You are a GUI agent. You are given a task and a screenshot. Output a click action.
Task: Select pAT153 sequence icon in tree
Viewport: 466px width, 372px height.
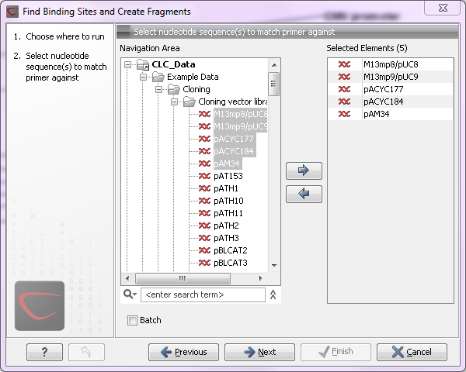tap(204, 176)
